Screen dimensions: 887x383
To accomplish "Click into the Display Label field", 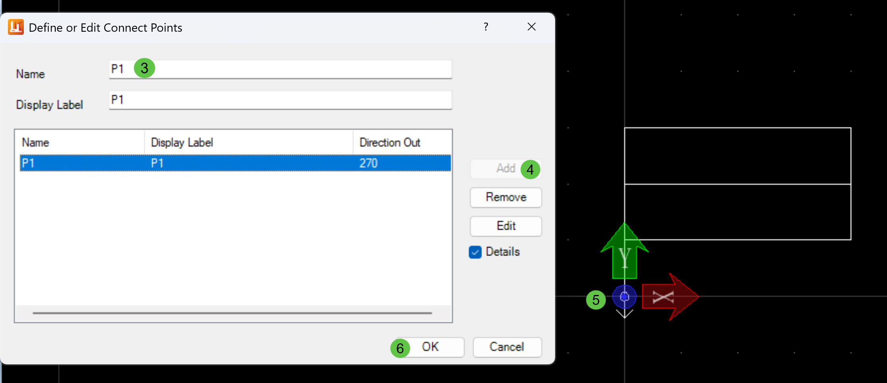I will tap(280, 100).
